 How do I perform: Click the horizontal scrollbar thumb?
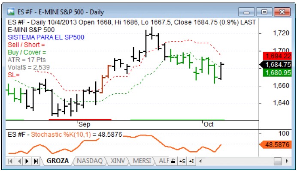[278, 161]
